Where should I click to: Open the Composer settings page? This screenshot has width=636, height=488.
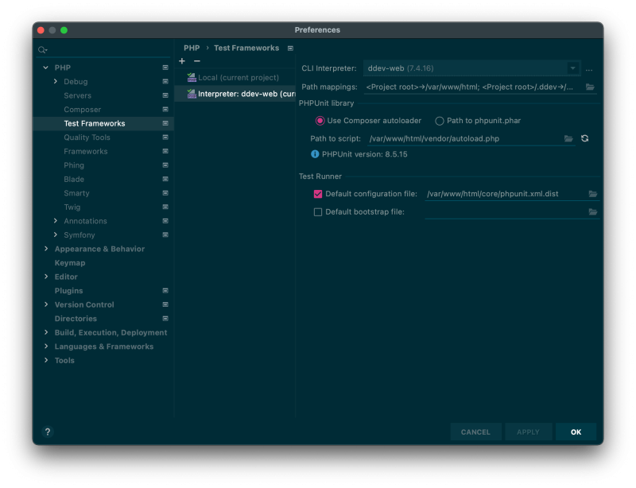coord(83,110)
